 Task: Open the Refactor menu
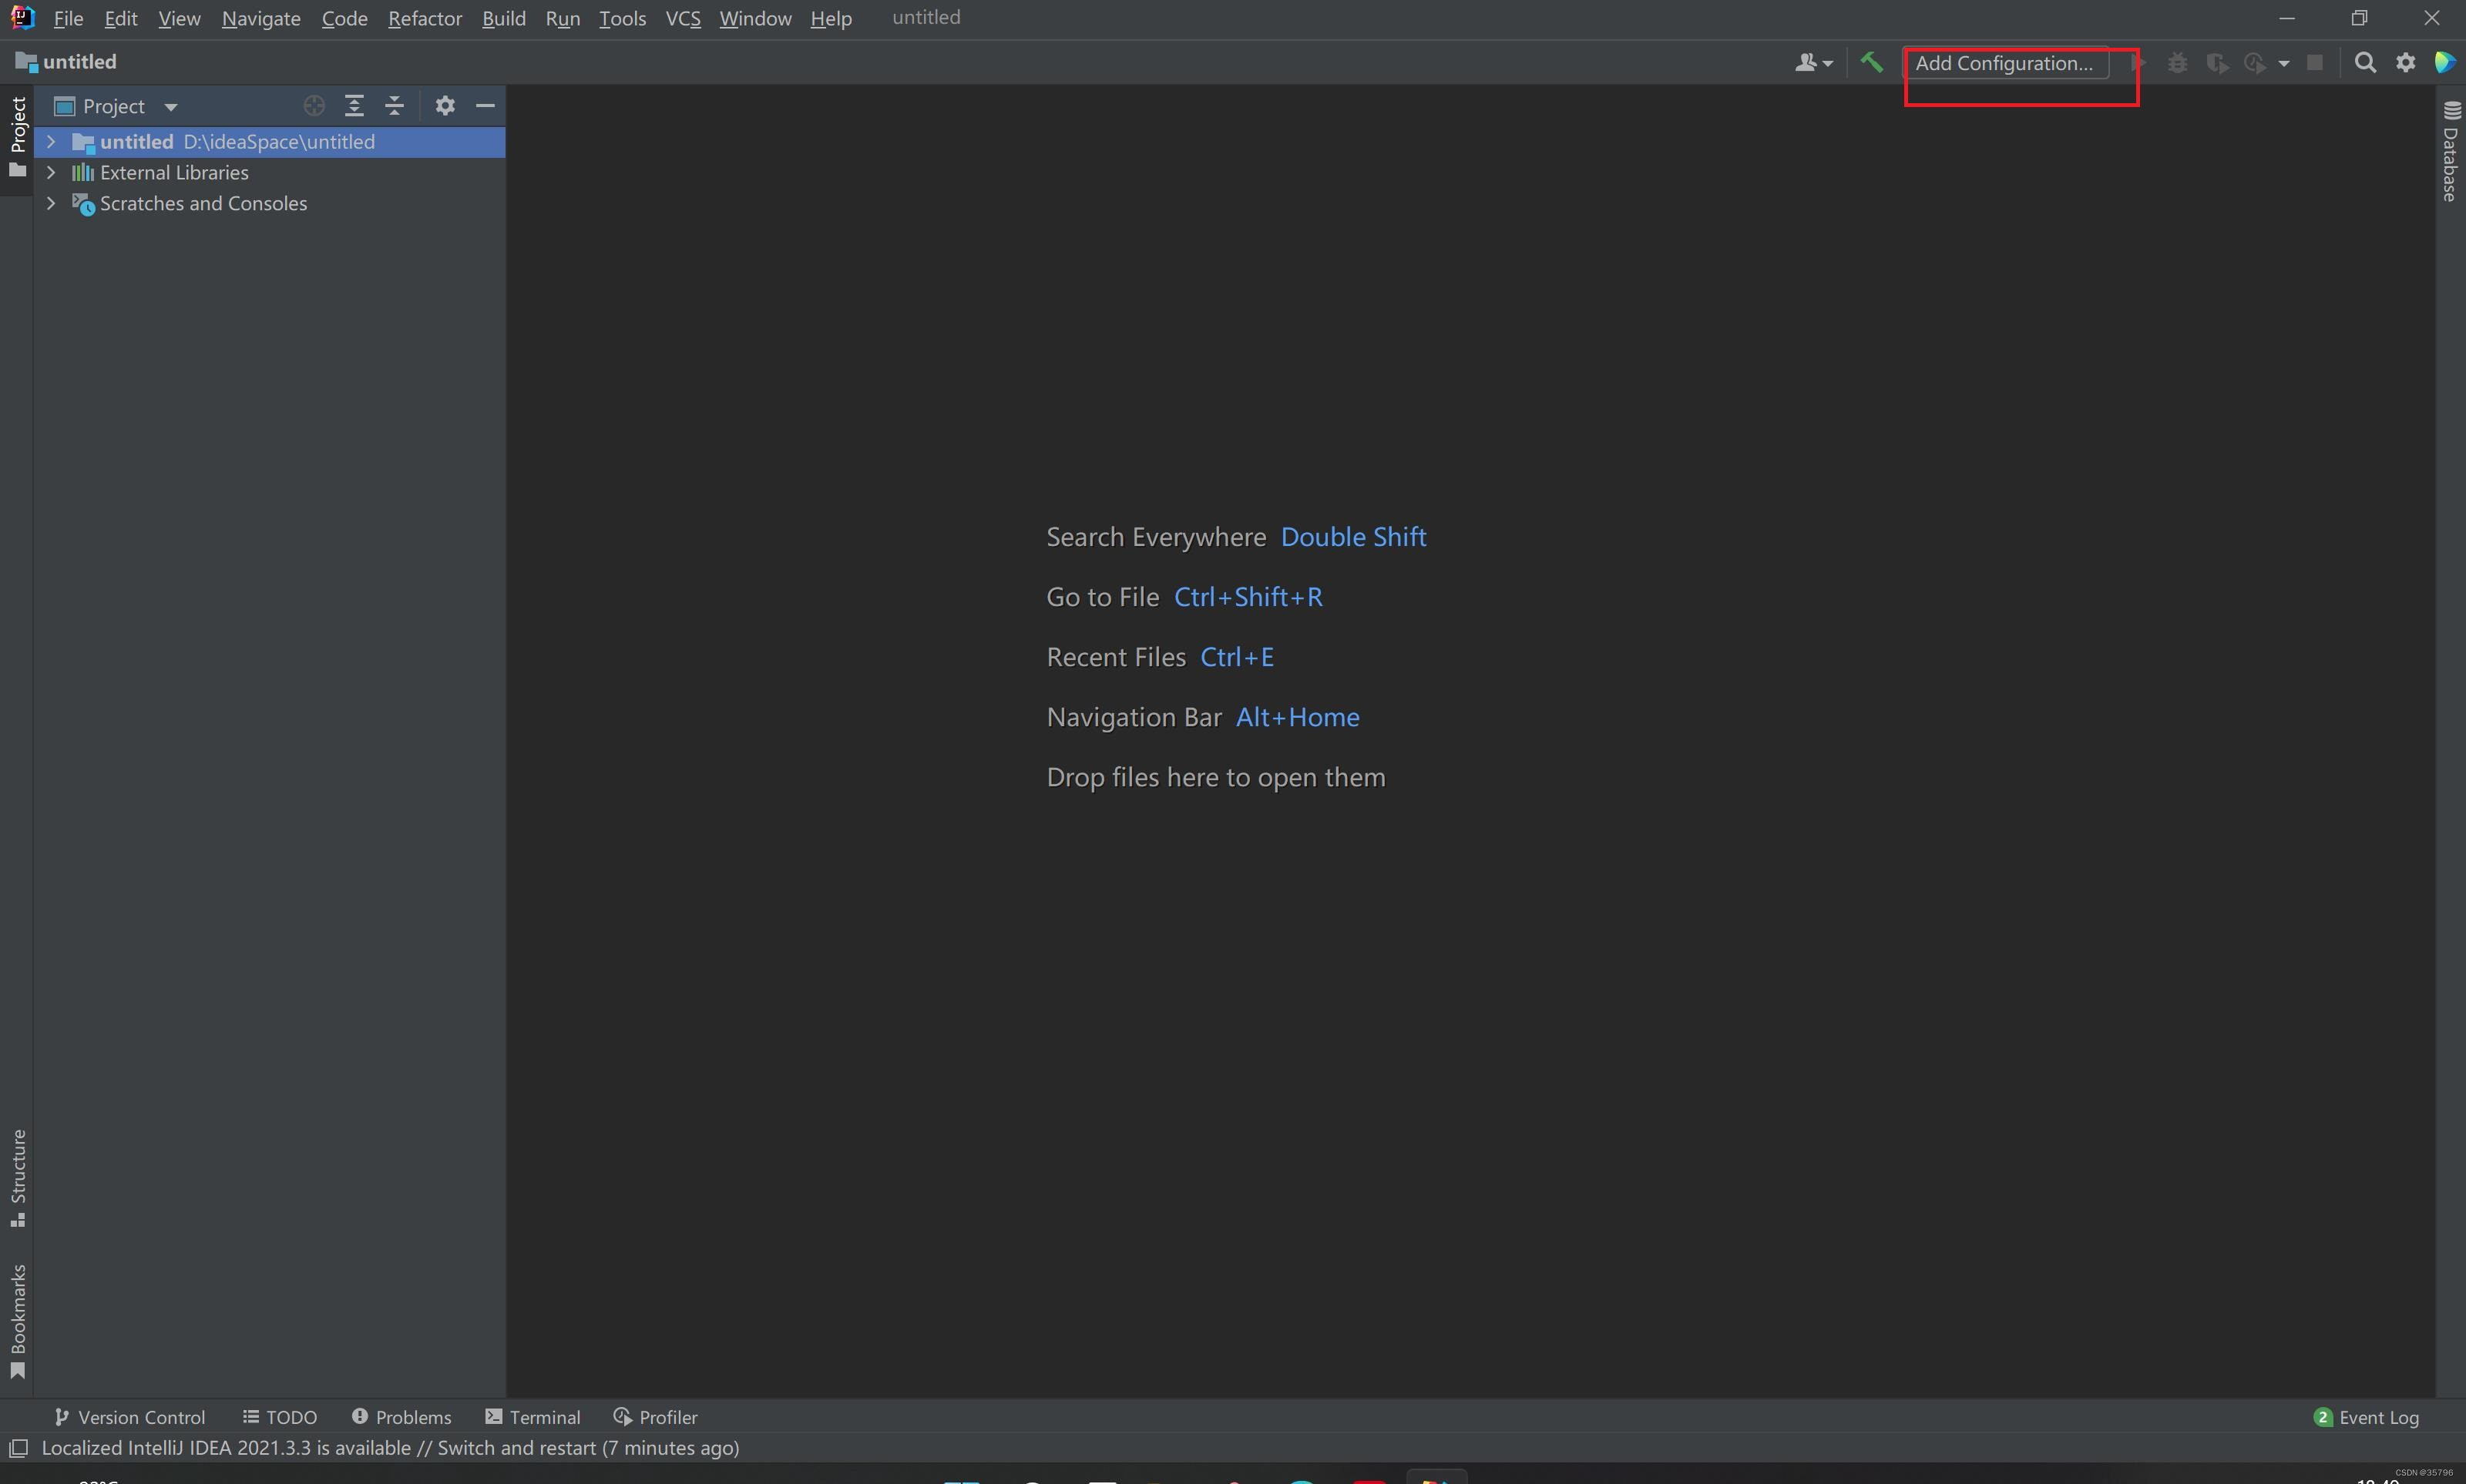[x=424, y=18]
